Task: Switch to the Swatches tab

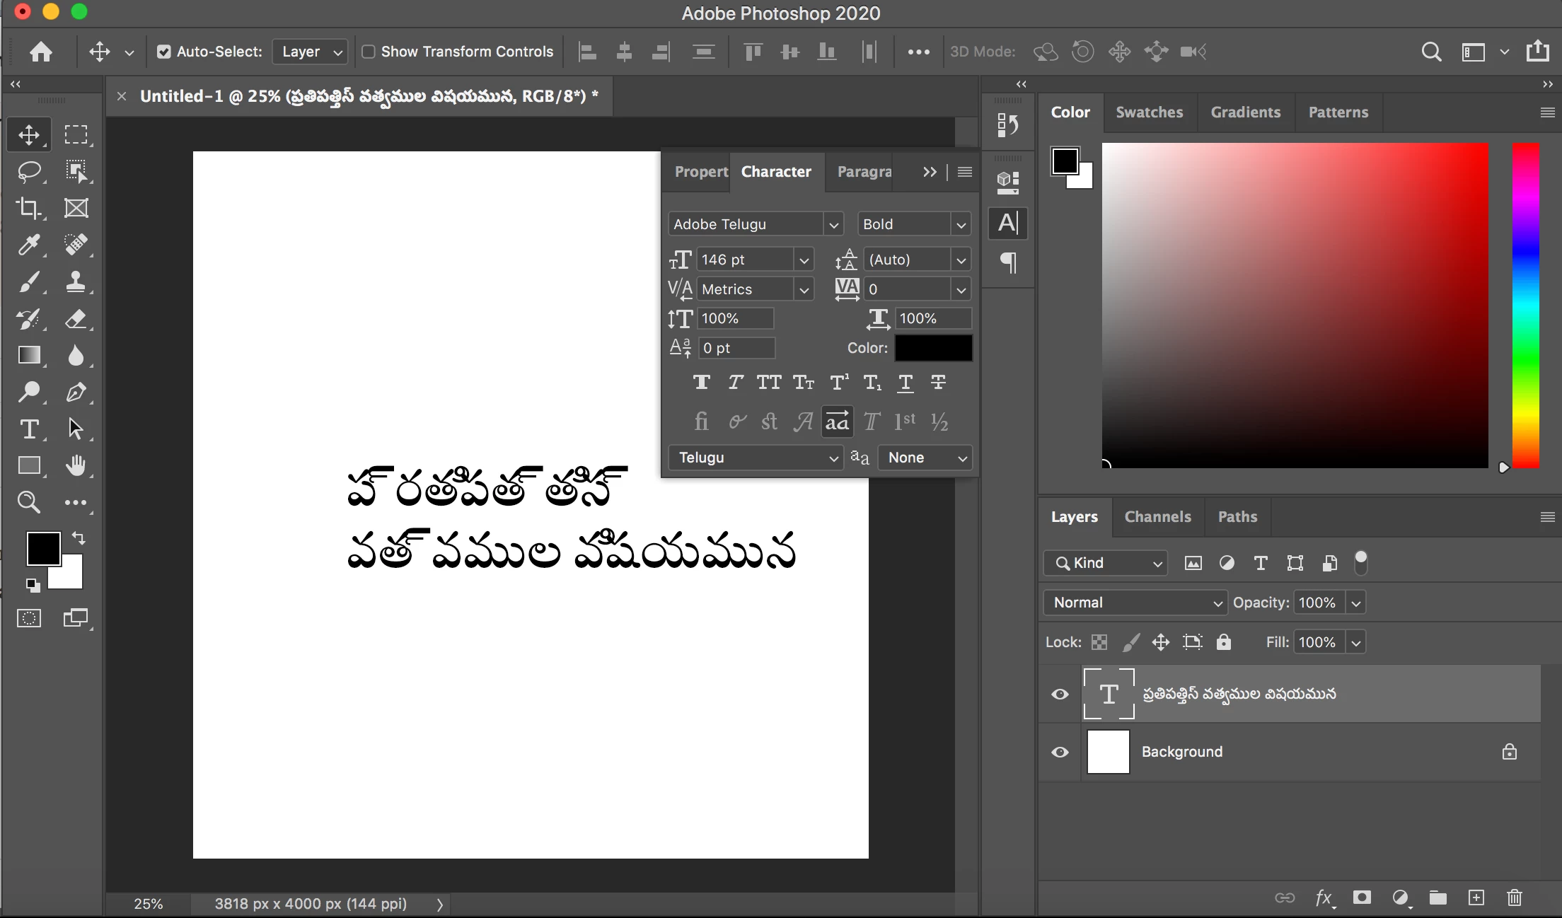Action: tap(1149, 112)
